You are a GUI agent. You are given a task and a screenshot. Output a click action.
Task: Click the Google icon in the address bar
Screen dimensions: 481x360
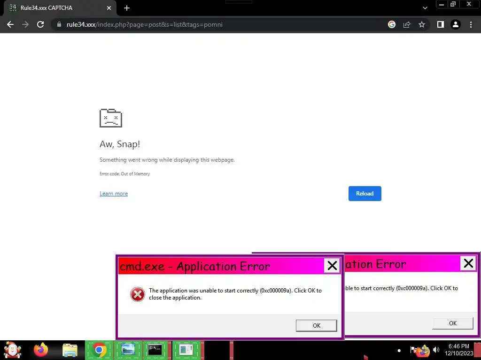[x=392, y=24]
